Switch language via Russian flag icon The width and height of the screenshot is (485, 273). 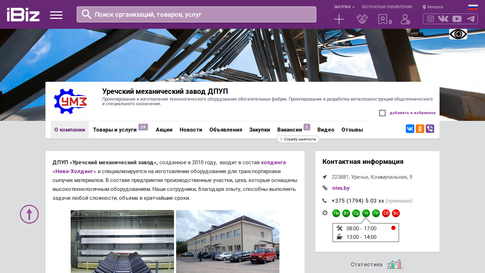pos(473,7)
